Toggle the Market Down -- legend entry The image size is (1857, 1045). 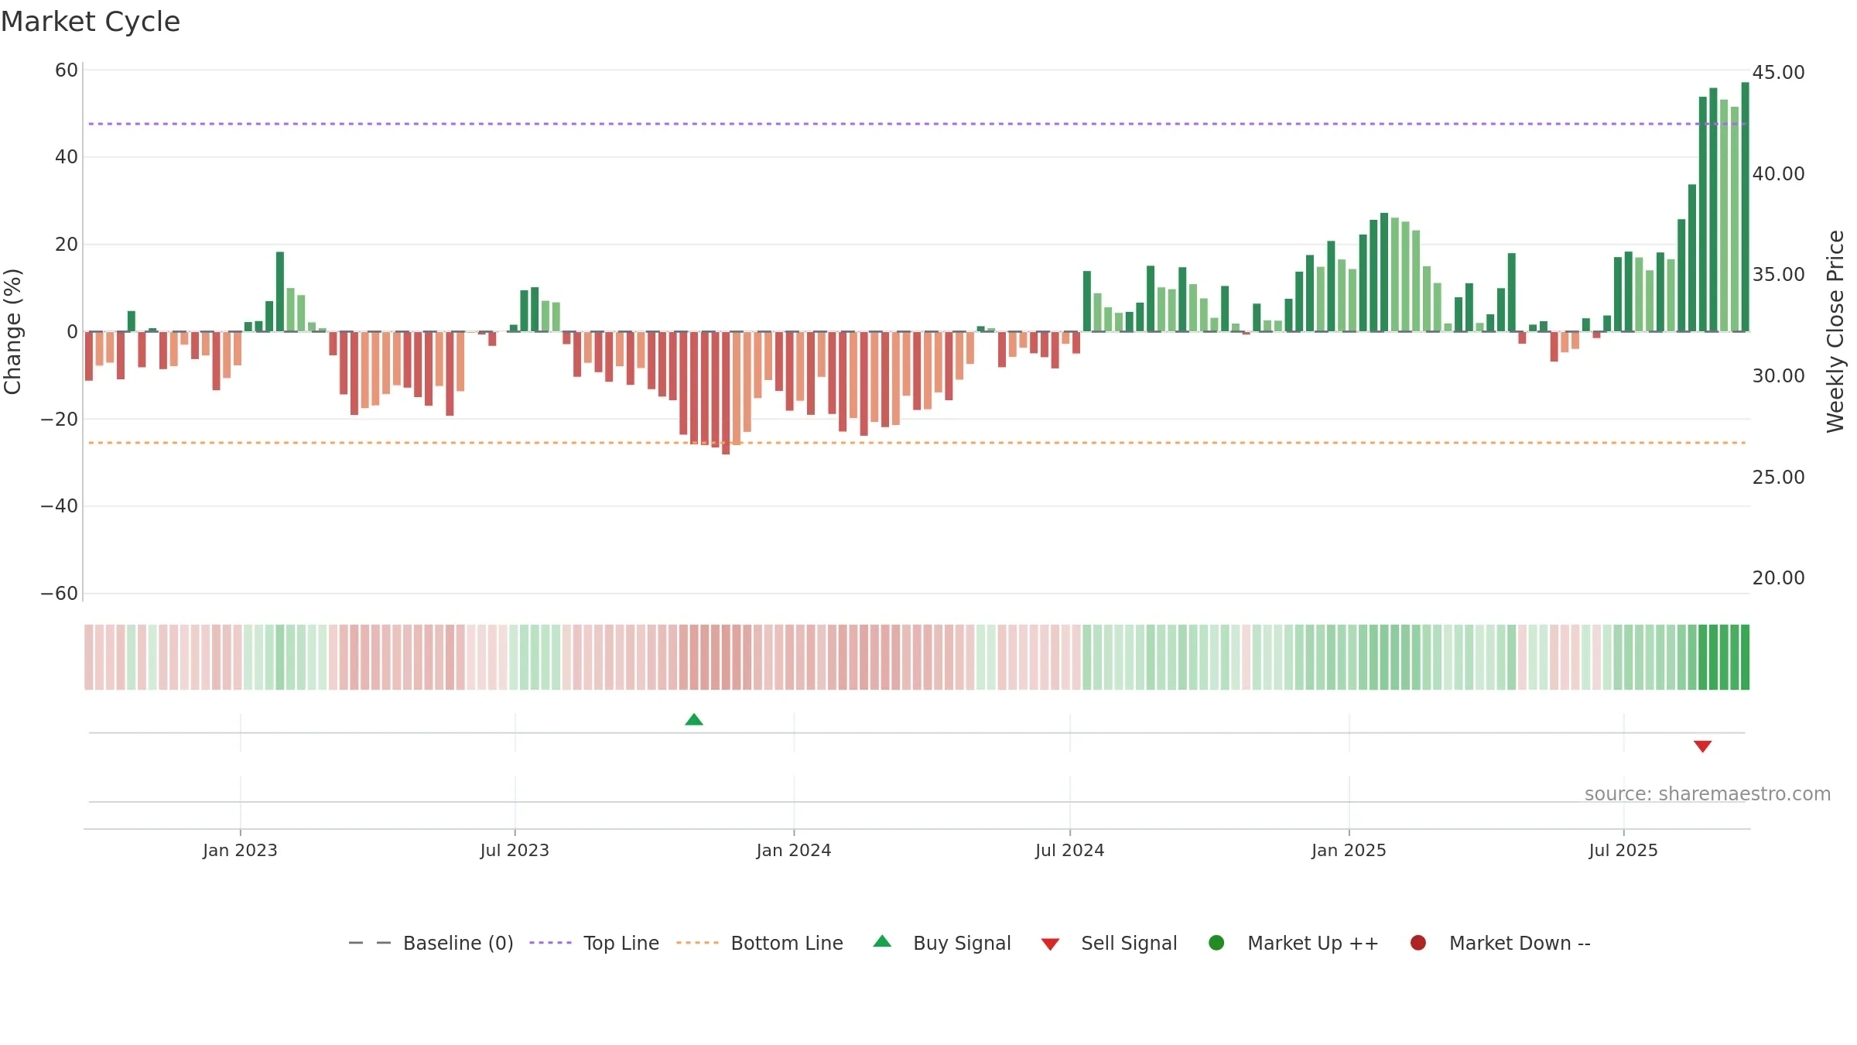[1500, 943]
